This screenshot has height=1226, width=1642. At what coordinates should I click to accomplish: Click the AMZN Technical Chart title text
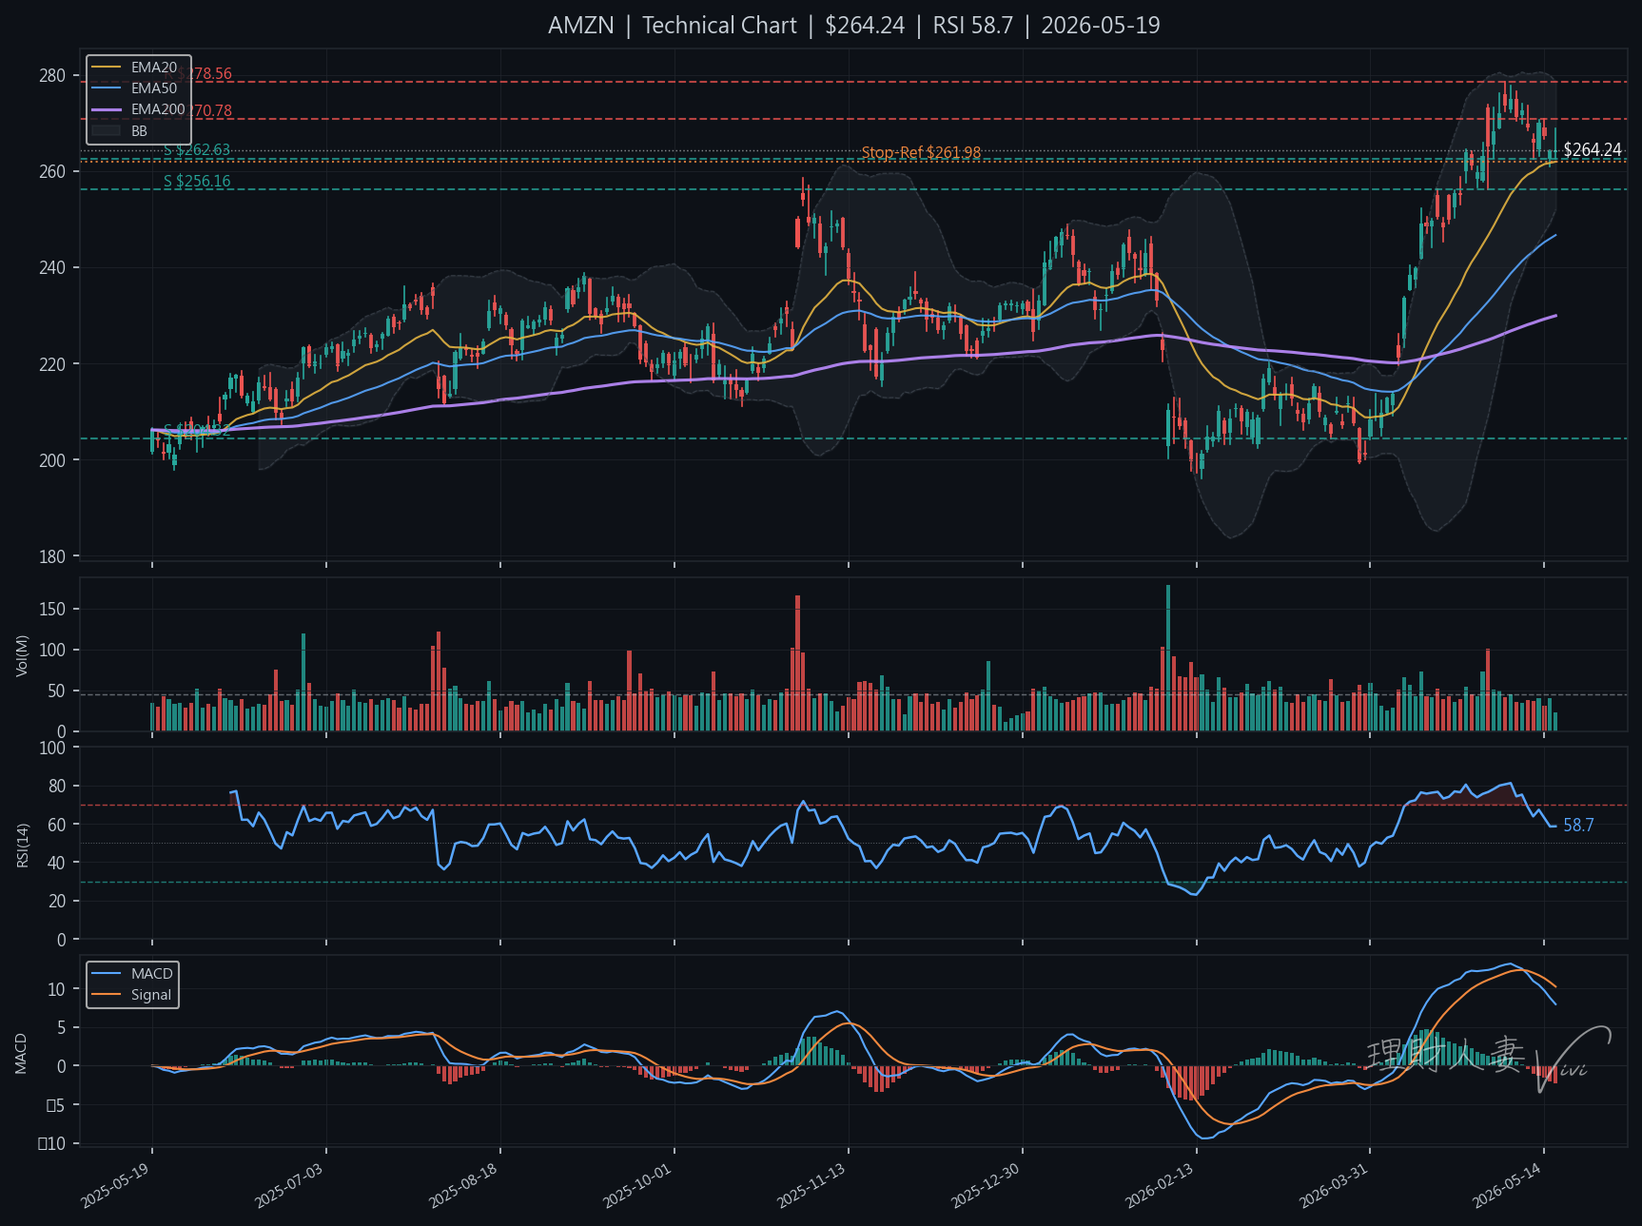click(853, 26)
